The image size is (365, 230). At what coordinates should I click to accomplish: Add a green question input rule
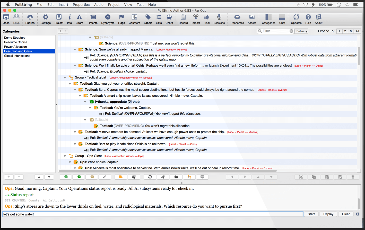click(79, 177)
